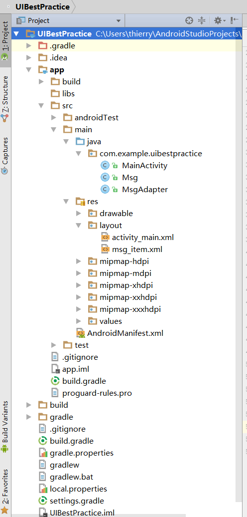Click the hide panel icon
The height and width of the screenshot is (517, 247).
tap(235, 21)
